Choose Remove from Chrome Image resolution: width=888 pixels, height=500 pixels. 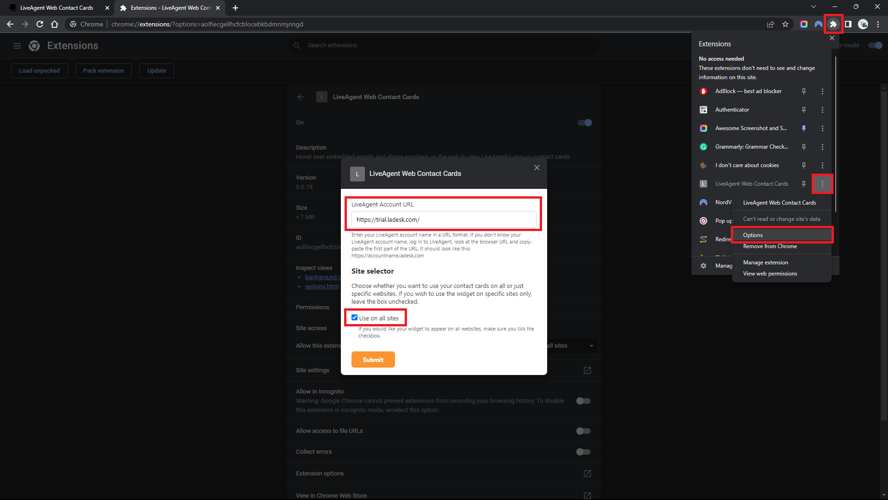pos(770,246)
